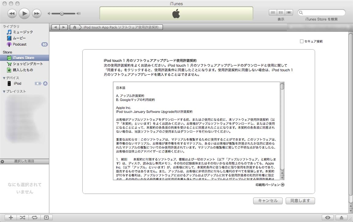
Task: Collapse the デバイス section
Action: 4,78
